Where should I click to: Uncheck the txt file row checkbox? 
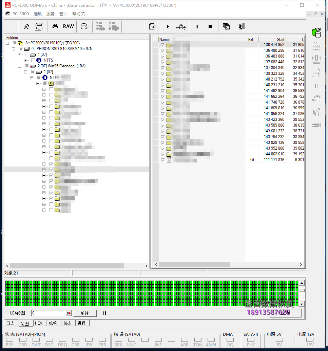[163, 160]
